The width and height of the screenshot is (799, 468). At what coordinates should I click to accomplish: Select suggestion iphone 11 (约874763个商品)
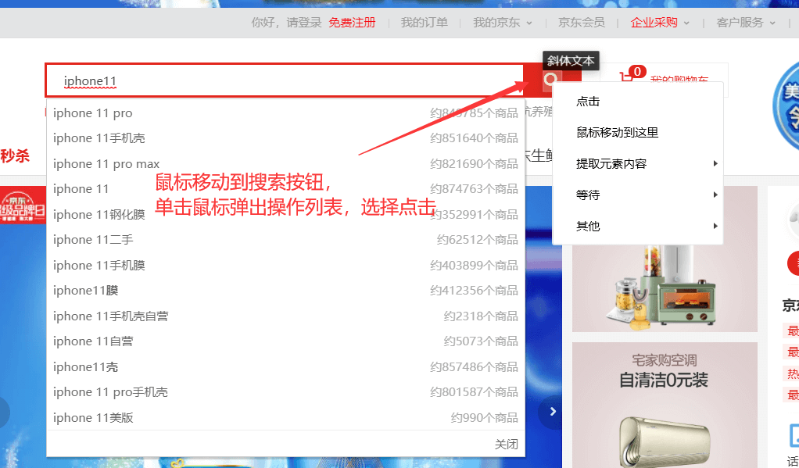pos(285,189)
